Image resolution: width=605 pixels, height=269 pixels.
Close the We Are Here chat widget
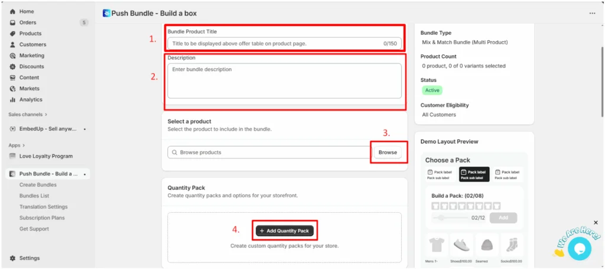[596, 223]
